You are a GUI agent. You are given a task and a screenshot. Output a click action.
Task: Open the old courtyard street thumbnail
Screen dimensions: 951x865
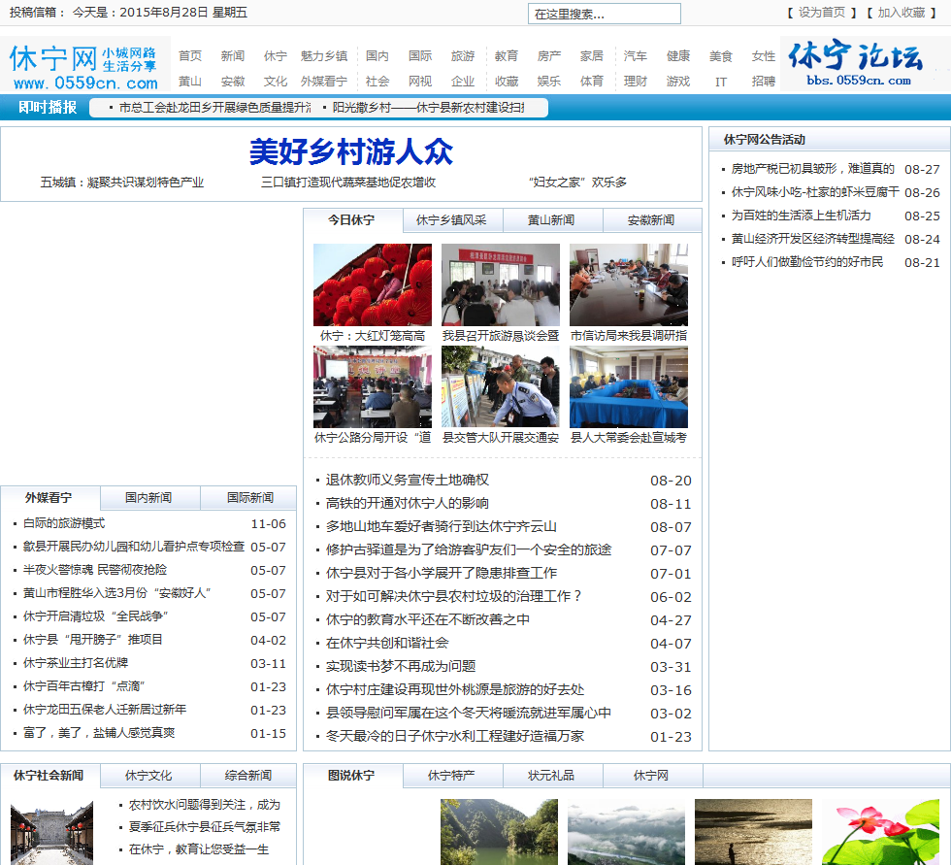(x=51, y=832)
